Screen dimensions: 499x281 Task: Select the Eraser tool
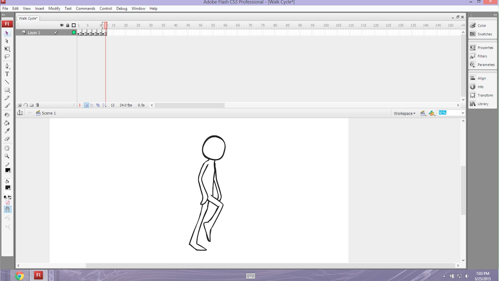(7, 139)
